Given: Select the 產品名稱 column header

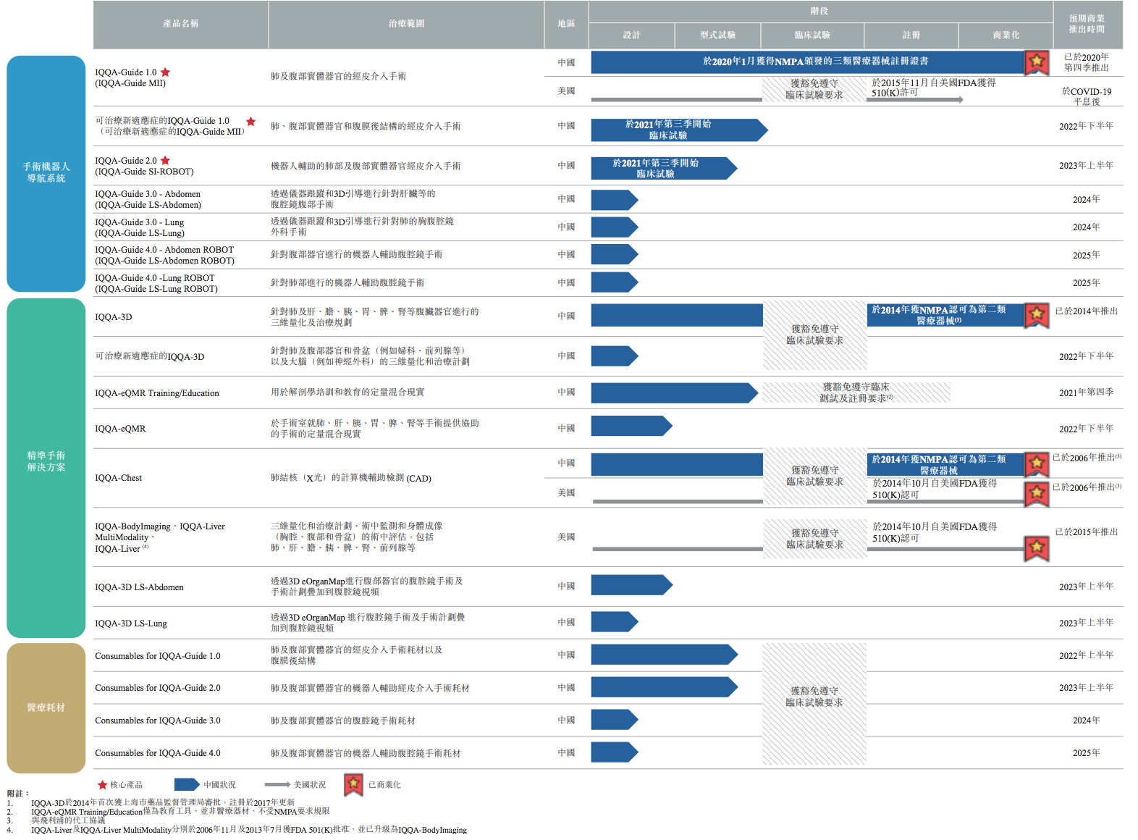Looking at the screenshot, I should coord(180,24).
